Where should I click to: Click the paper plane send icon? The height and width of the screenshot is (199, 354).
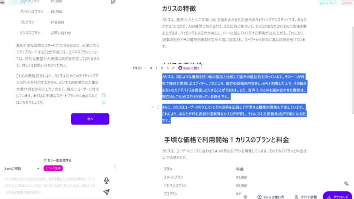coord(106,192)
